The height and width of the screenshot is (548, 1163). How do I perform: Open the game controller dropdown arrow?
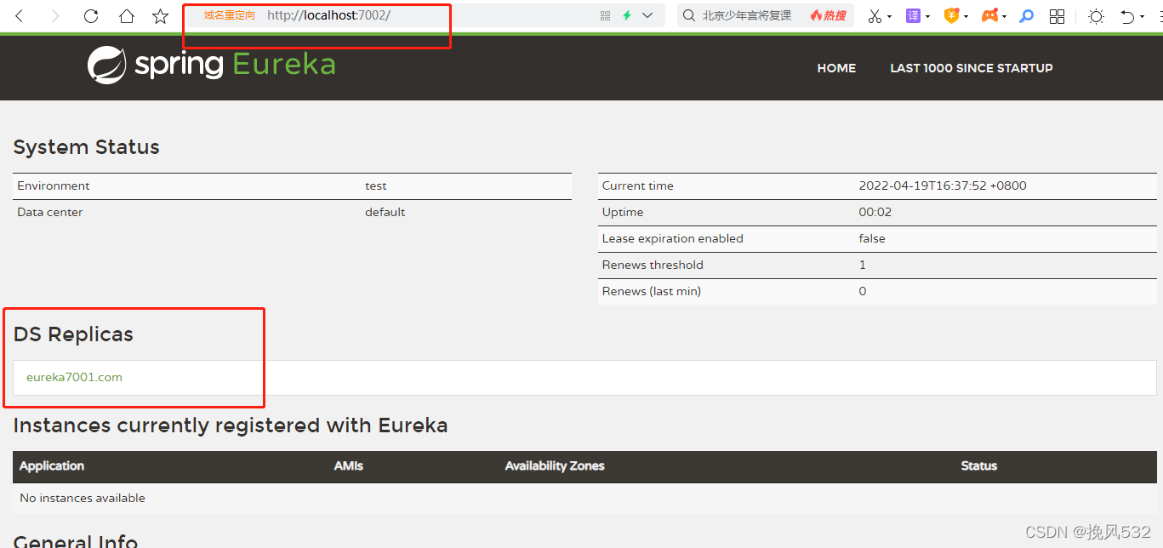click(1004, 17)
